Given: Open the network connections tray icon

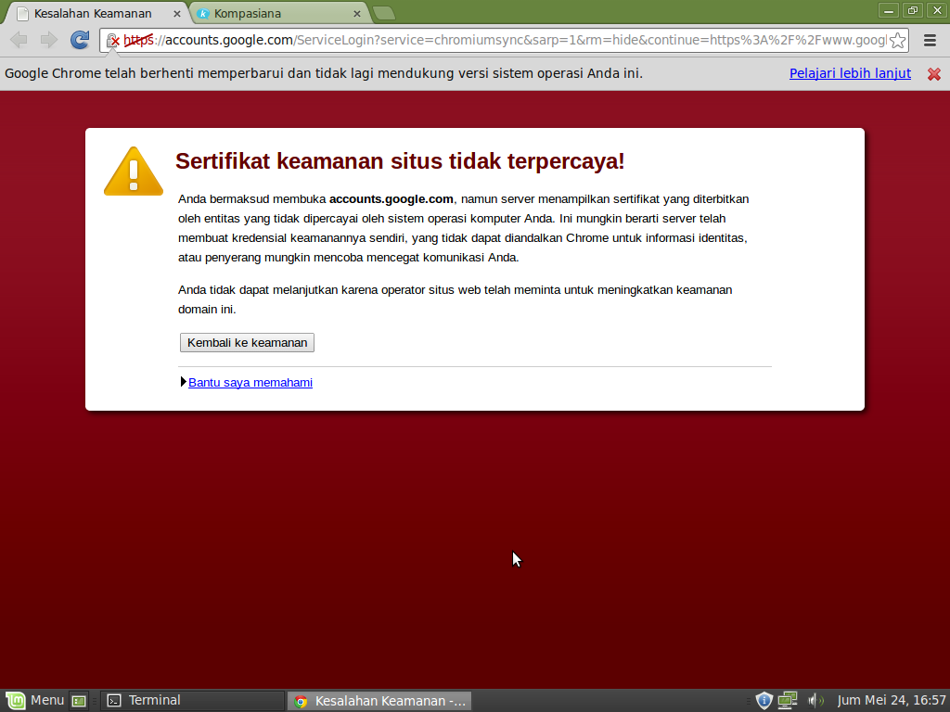Looking at the screenshot, I should click(x=788, y=700).
